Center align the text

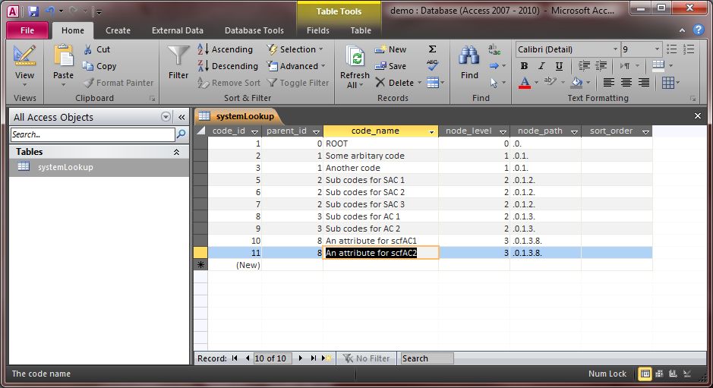pyautogui.click(x=626, y=83)
